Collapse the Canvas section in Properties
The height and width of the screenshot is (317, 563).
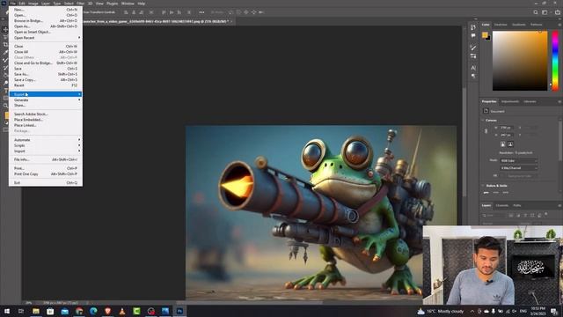(x=483, y=120)
